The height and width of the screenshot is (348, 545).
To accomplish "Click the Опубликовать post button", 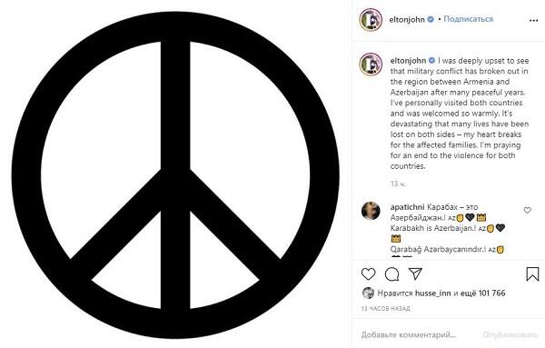I will click(x=510, y=334).
